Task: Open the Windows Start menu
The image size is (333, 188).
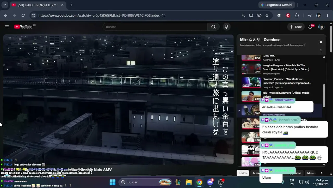Action: click(x=112, y=182)
